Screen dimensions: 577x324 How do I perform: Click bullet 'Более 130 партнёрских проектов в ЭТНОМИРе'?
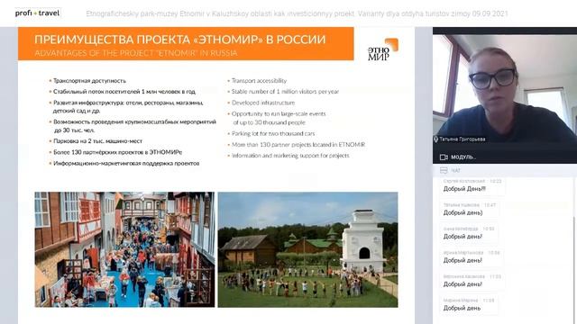pyautogui.click(x=117, y=152)
